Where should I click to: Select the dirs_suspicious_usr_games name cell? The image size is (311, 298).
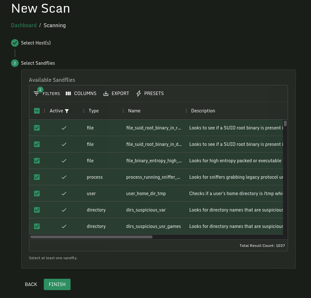click(x=153, y=226)
